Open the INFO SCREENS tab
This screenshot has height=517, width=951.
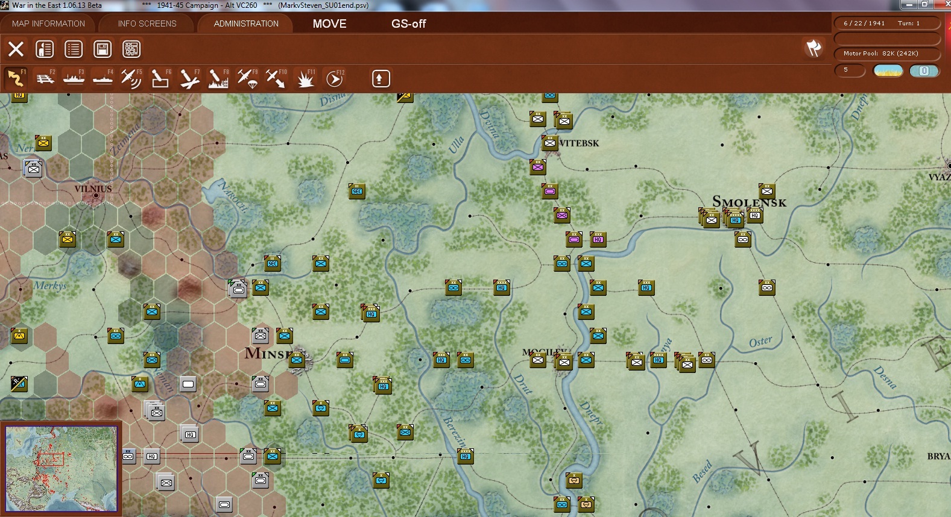click(147, 23)
